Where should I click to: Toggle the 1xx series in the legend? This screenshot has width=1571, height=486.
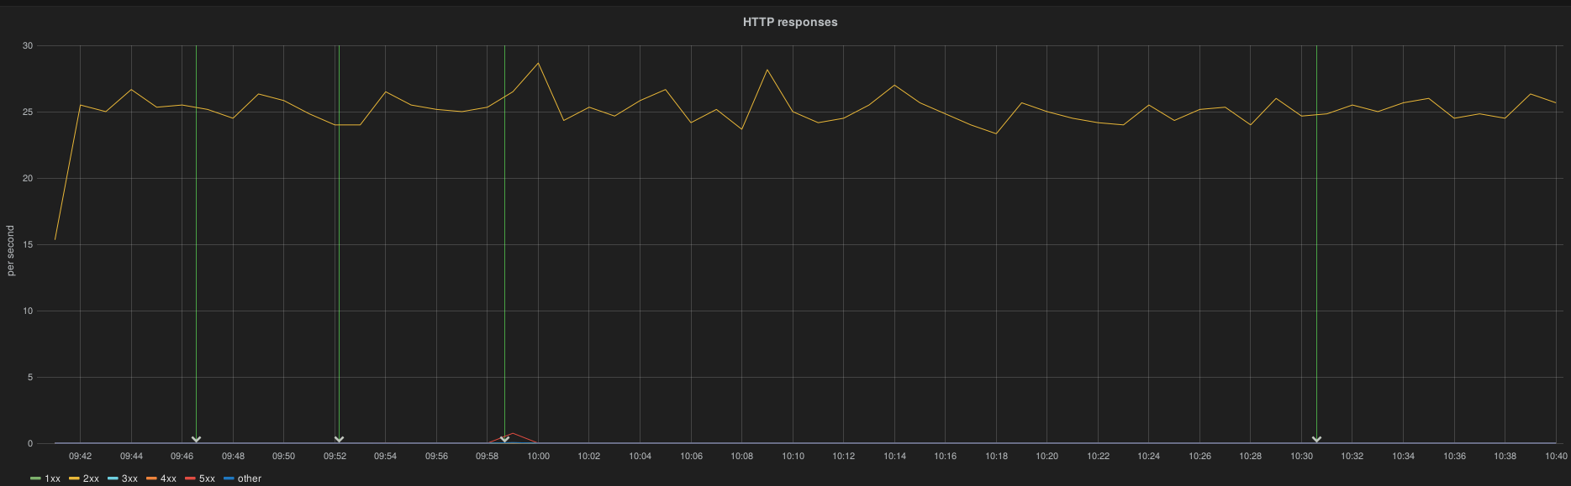point(52,478)
